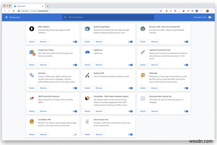The height and width of the screenshot is (145, 217).
Task: Click the AMP Validator lightning icon
Action: [x=32, y=29]
